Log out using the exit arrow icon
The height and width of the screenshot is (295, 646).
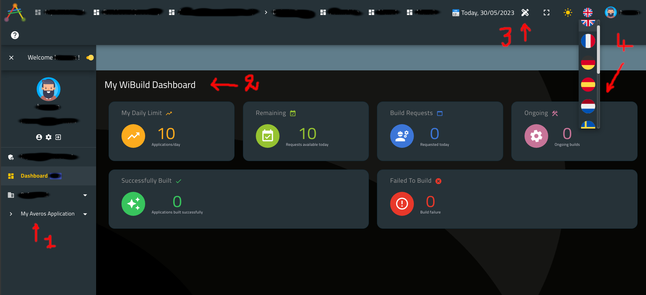[58, 137]
